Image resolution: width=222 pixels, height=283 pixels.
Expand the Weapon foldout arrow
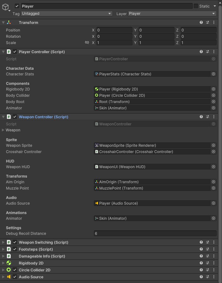tap(3, 130)
